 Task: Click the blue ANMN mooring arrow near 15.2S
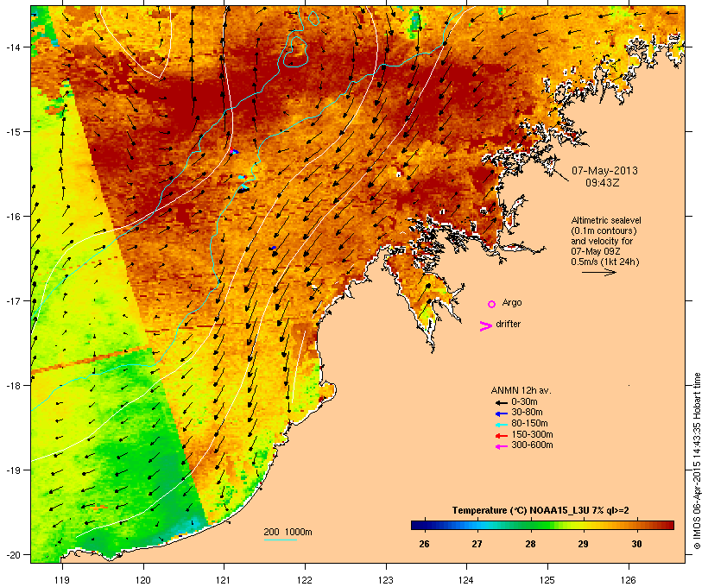235,152
